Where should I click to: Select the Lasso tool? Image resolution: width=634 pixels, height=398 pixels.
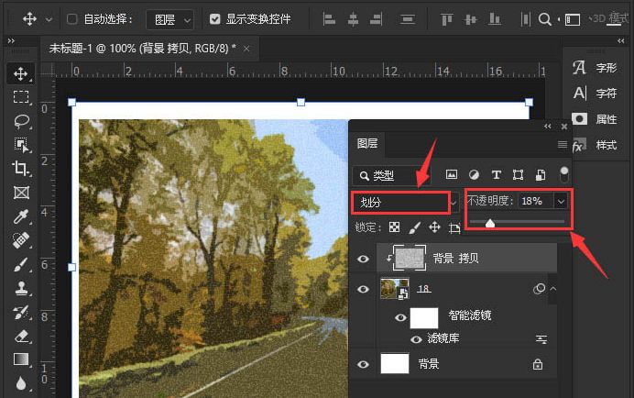pyautogui.click(x=20, y=121)
